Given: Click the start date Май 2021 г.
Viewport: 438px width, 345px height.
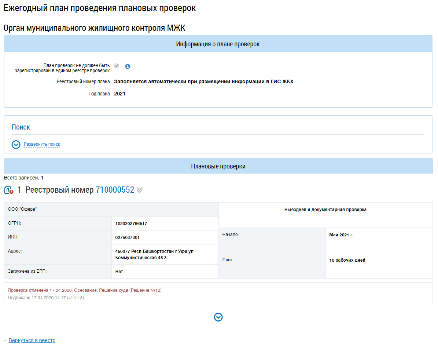Looking at the screenshot, I should 341,235.
